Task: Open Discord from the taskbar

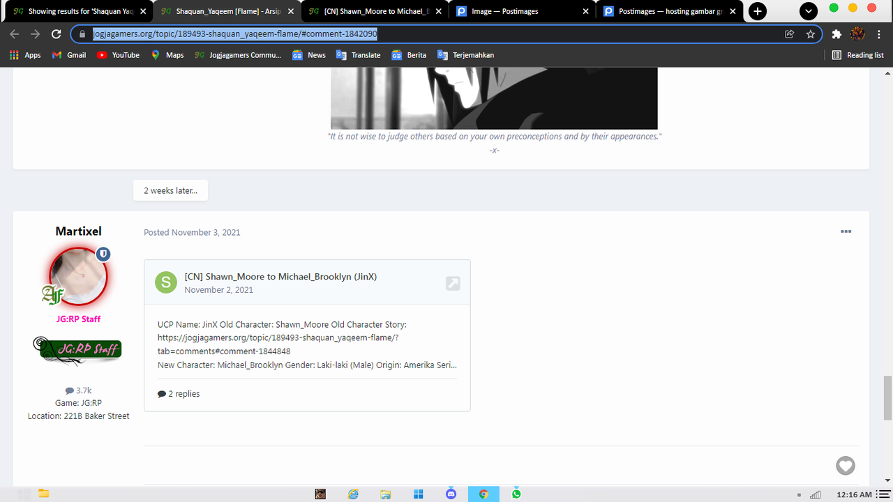Action: click(x=451, y=494)
